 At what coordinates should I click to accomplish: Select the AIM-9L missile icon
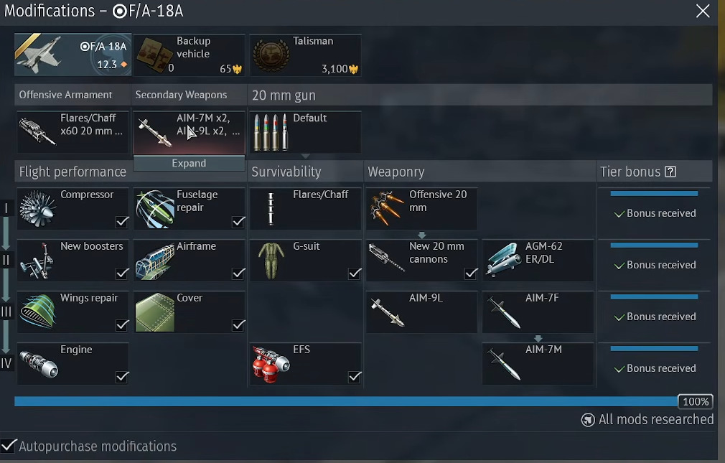pos(387,312)
